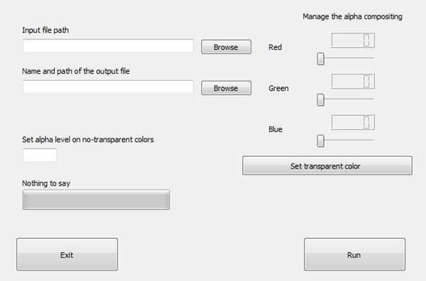Viewport: 426px width, 281px height.
Task: Increase the Blue value with up arrow
Action: pos(367,119)
